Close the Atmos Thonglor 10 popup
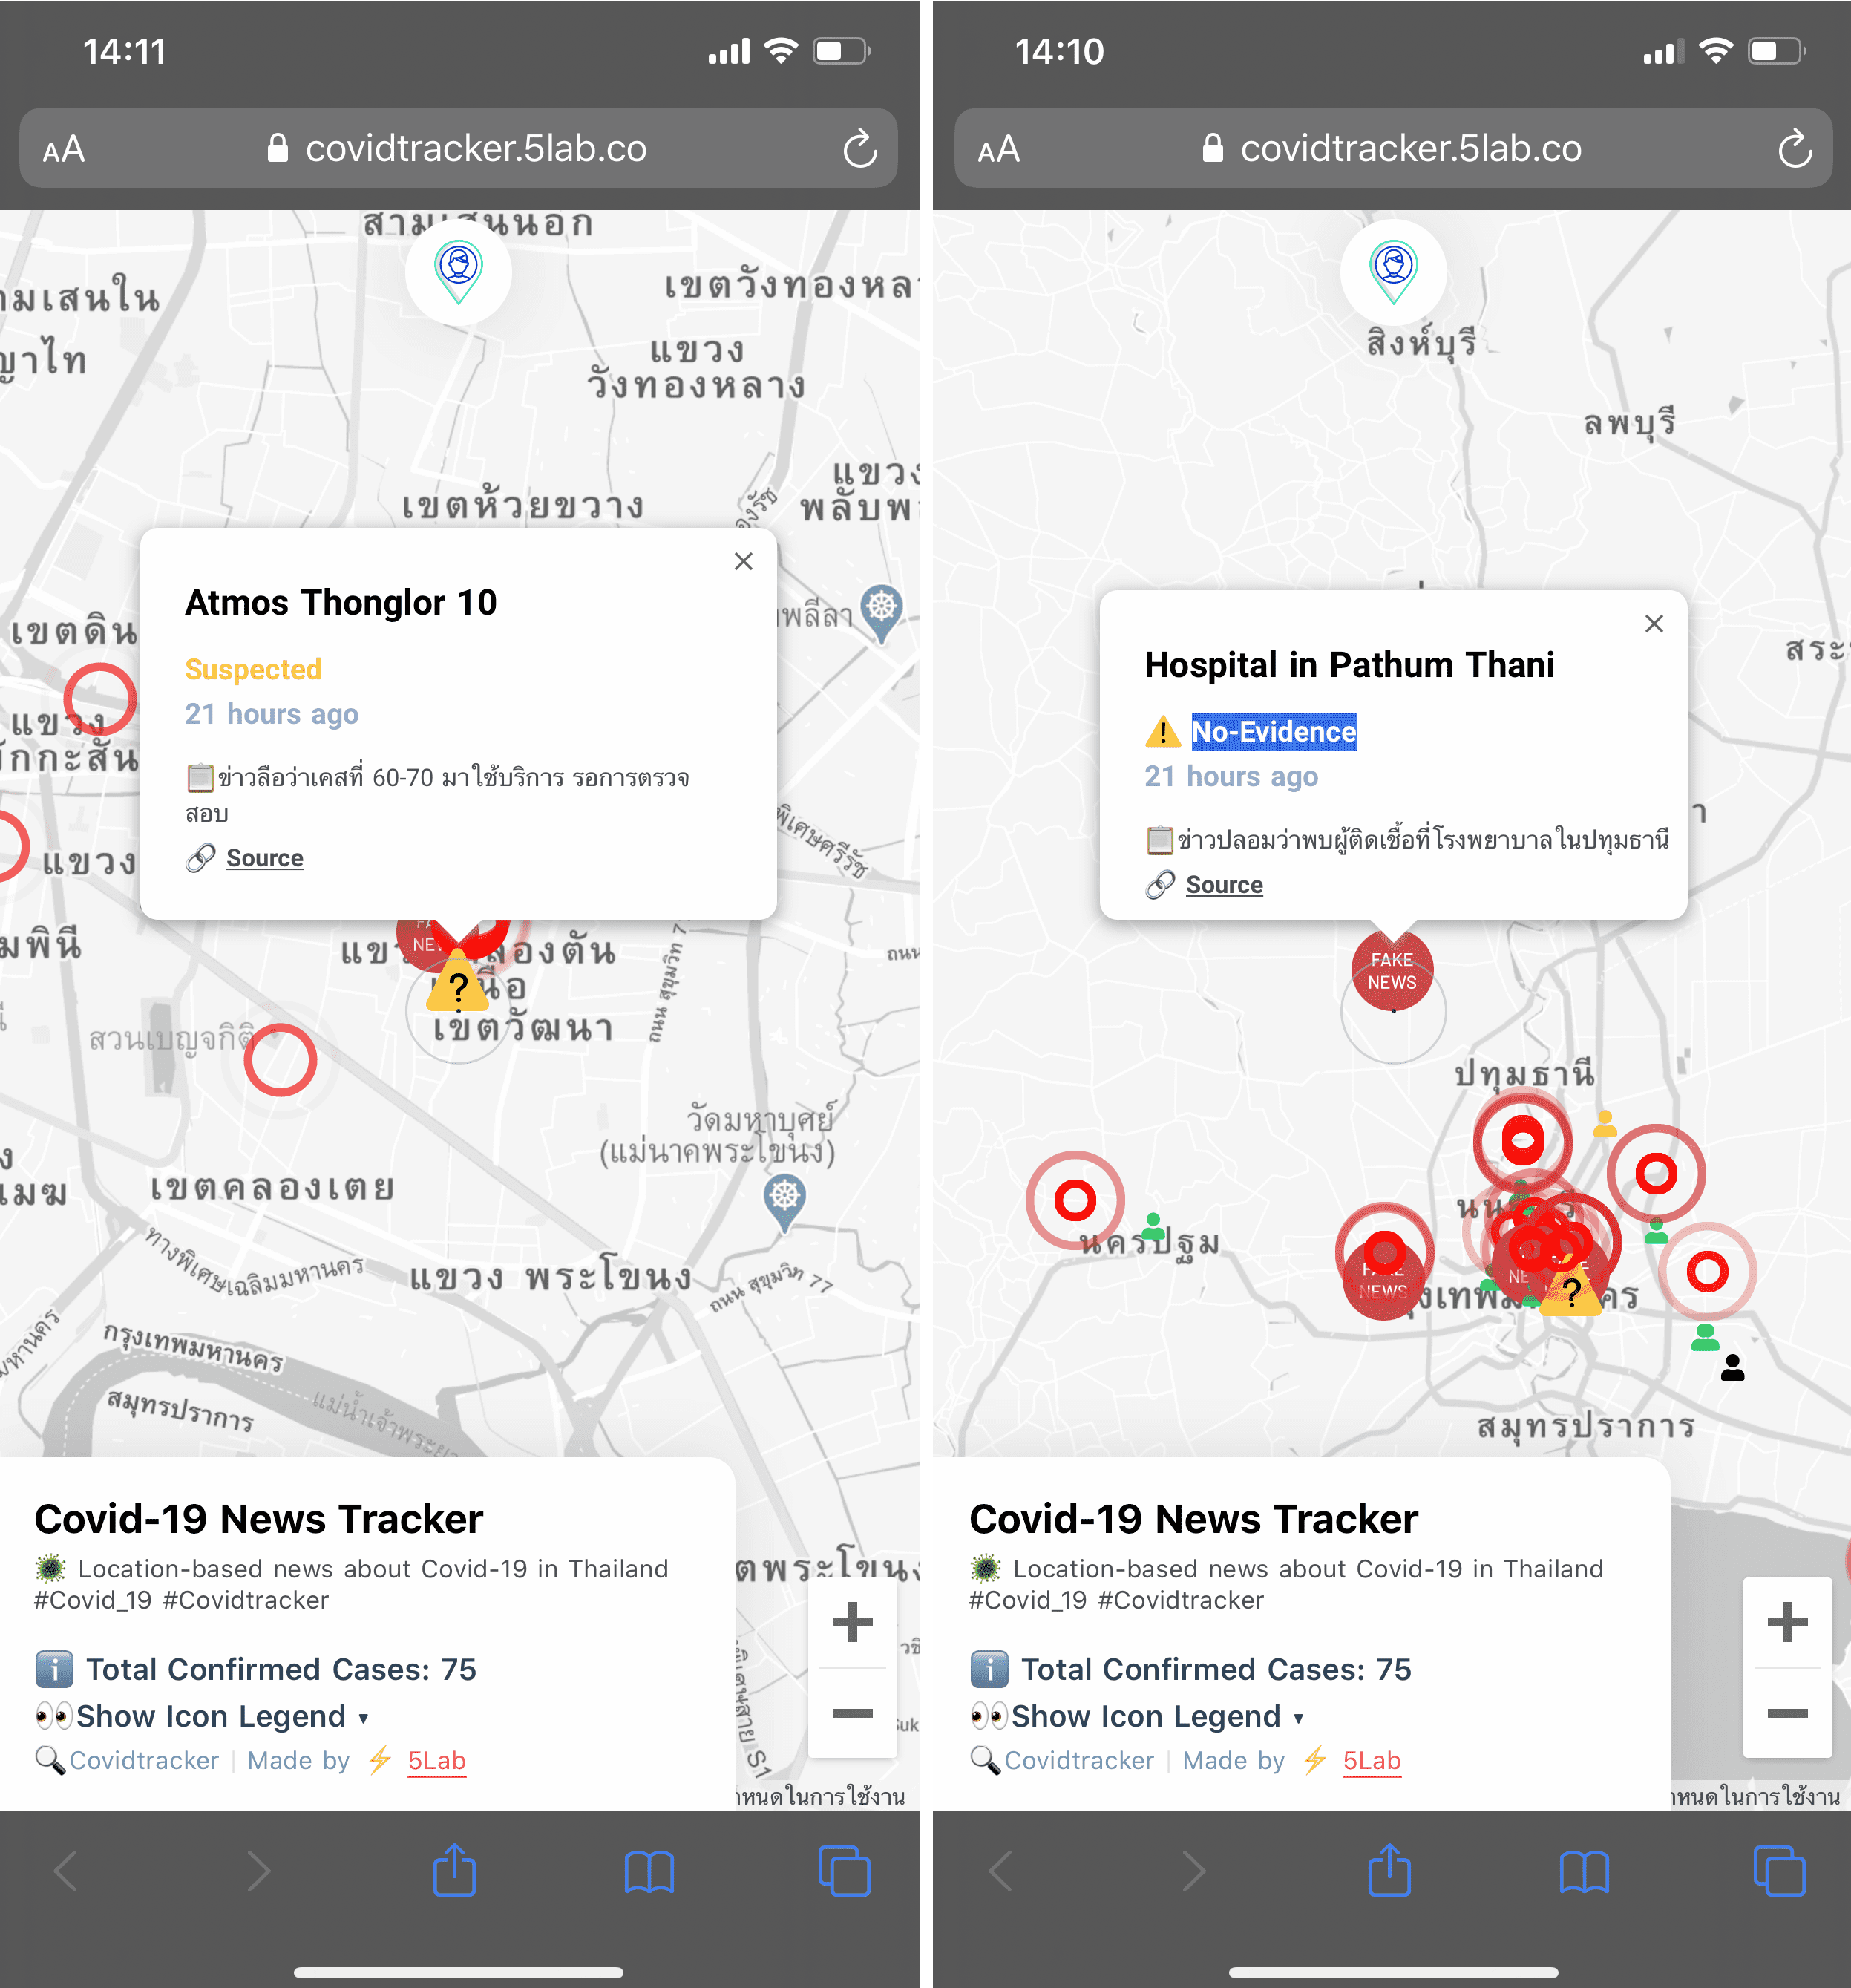This screenshot has width=1851, height=1988. pos(743,561)
